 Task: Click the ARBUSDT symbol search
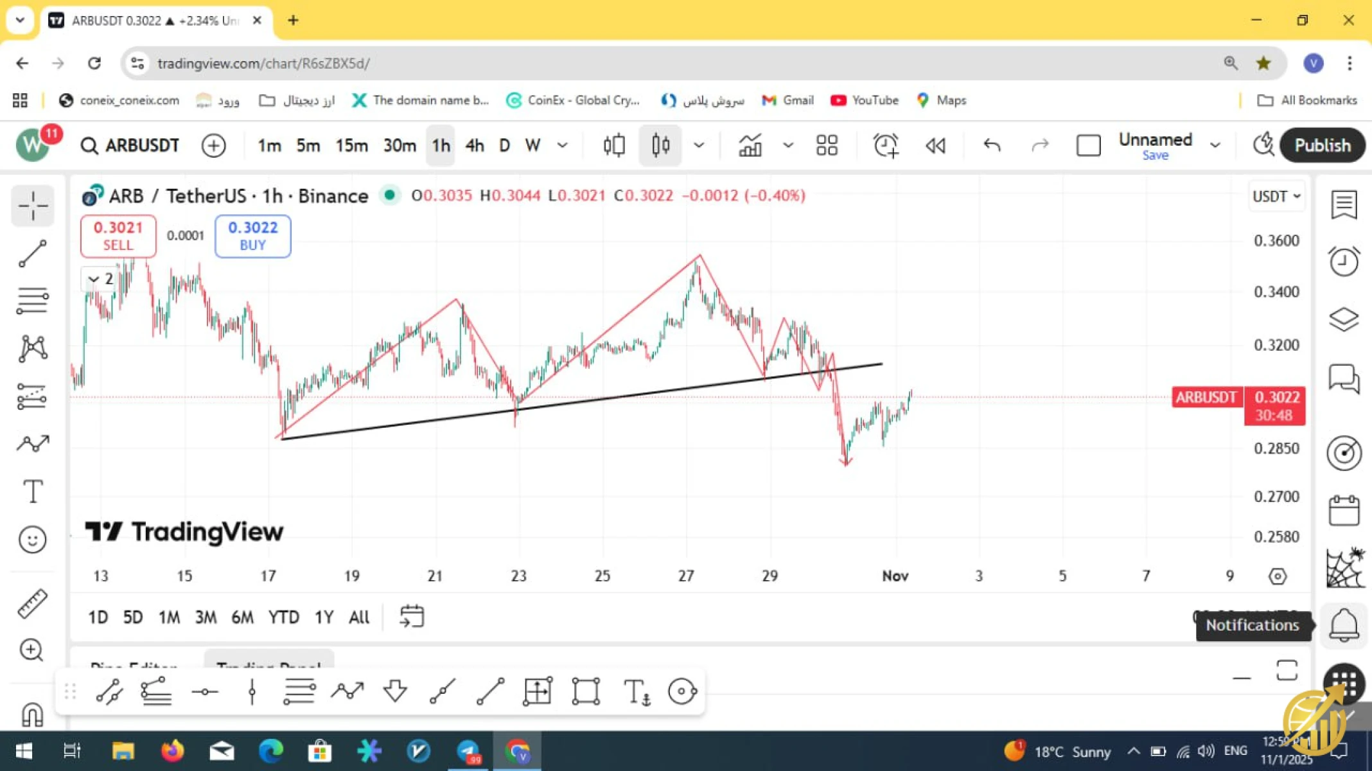coord(130,146)
